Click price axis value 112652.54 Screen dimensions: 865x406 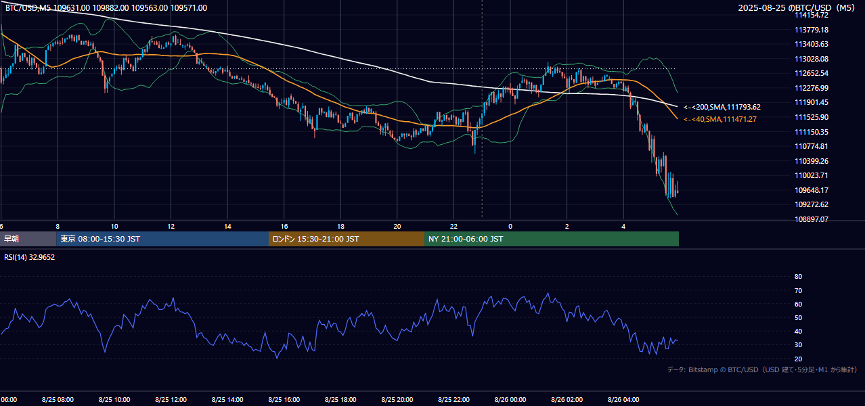click(812, 73)
